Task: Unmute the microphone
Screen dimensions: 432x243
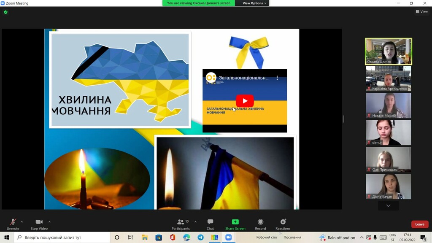Action: [x=13, y=223]
